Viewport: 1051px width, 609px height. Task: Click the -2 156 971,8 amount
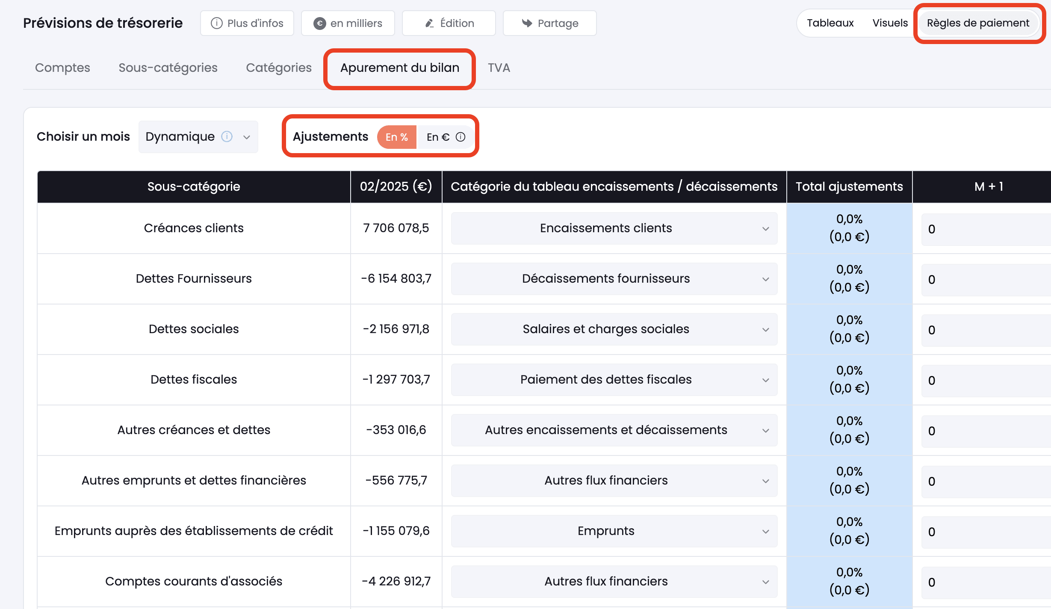pos(396,329)
